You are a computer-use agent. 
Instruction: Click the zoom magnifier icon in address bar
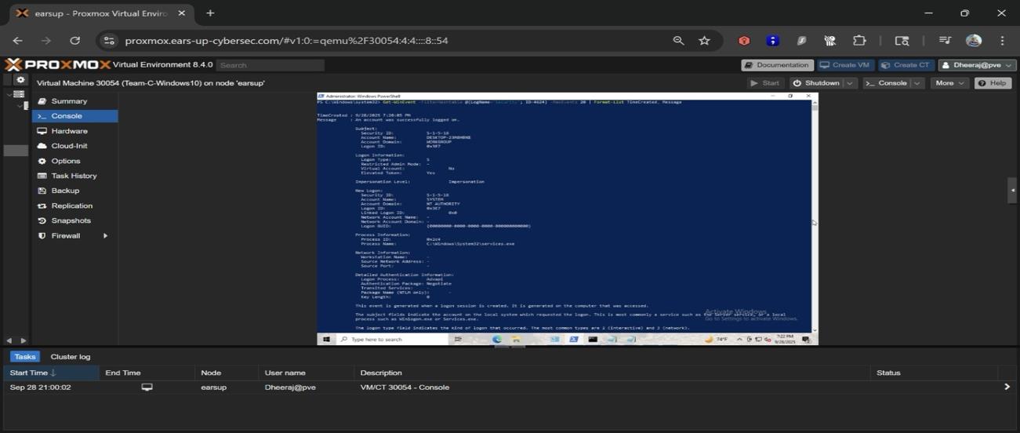pos(678,41)
